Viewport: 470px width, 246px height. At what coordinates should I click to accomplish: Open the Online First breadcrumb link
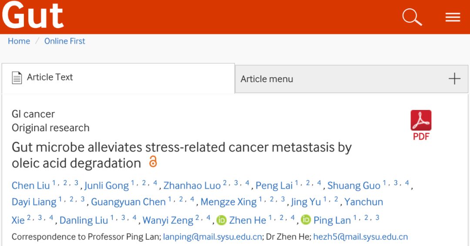[65, 41]
